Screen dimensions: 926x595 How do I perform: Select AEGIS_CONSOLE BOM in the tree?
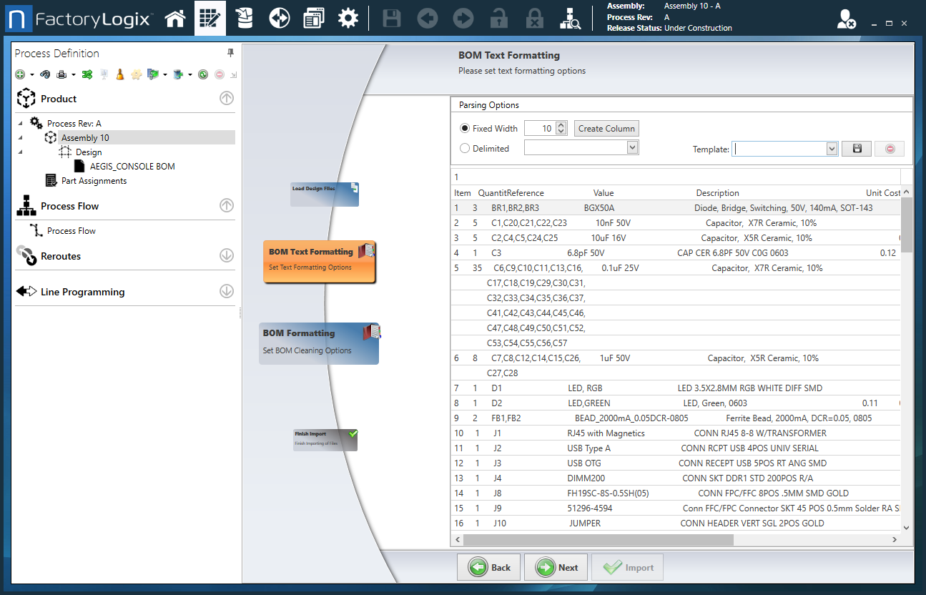[x=132, y=166]
